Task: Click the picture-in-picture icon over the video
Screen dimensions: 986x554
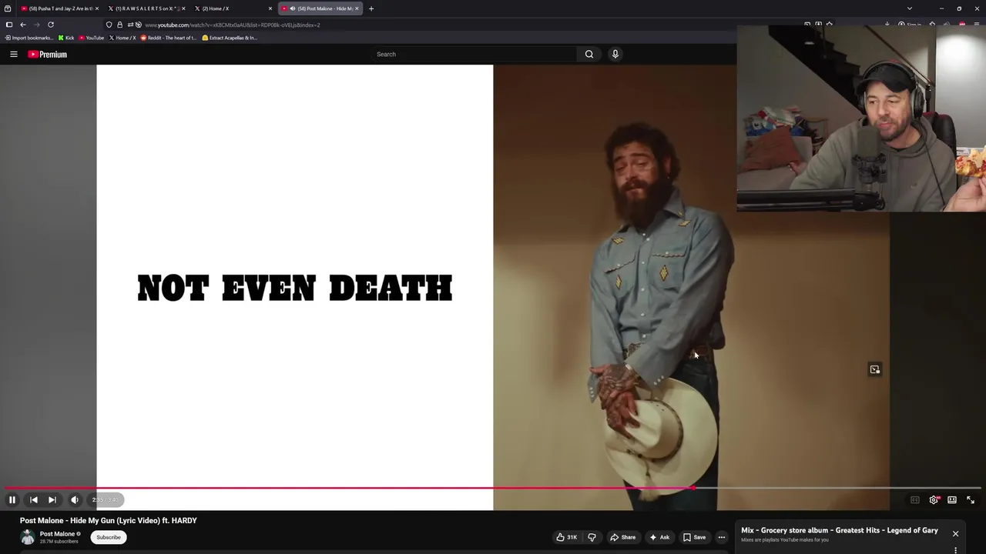Action: pos(875,369)
